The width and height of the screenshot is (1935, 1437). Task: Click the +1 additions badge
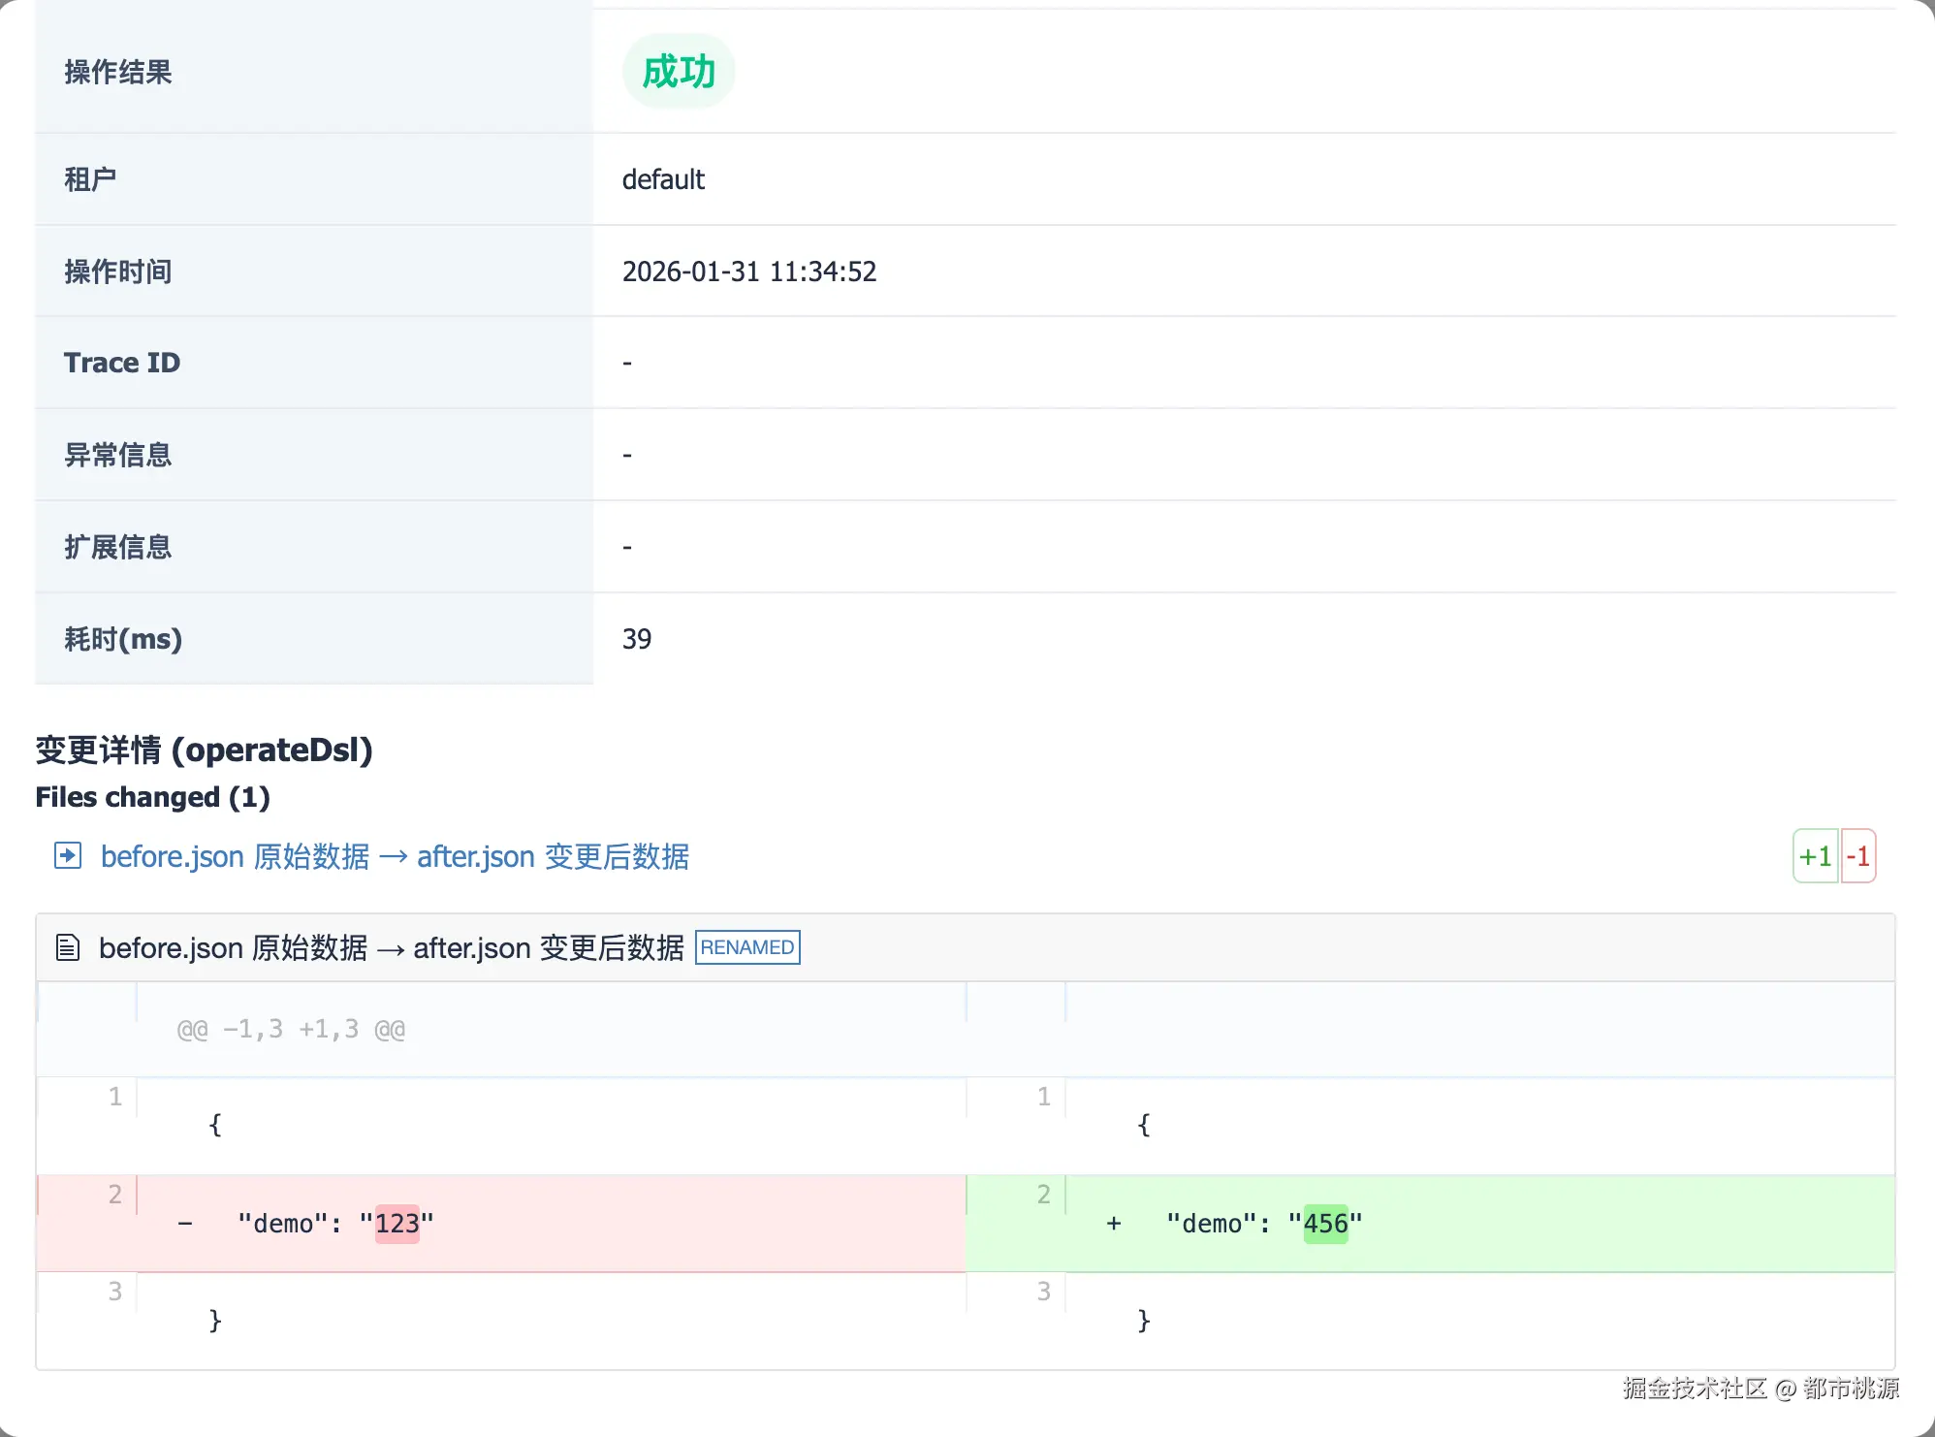click(x=1814, y=856)
